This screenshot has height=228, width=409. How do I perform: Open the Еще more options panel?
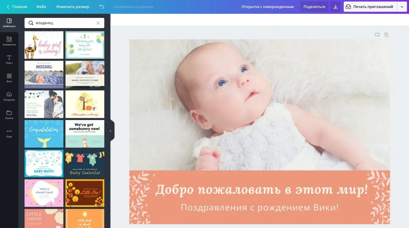pyautogui.click(x=9, y=133)
